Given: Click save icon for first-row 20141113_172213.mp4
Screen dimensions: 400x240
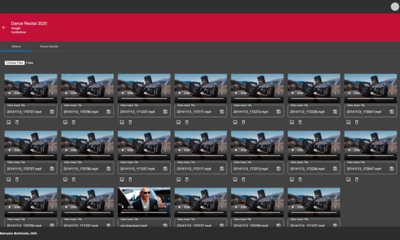Looking at the screenshot, I should (278, 112).
